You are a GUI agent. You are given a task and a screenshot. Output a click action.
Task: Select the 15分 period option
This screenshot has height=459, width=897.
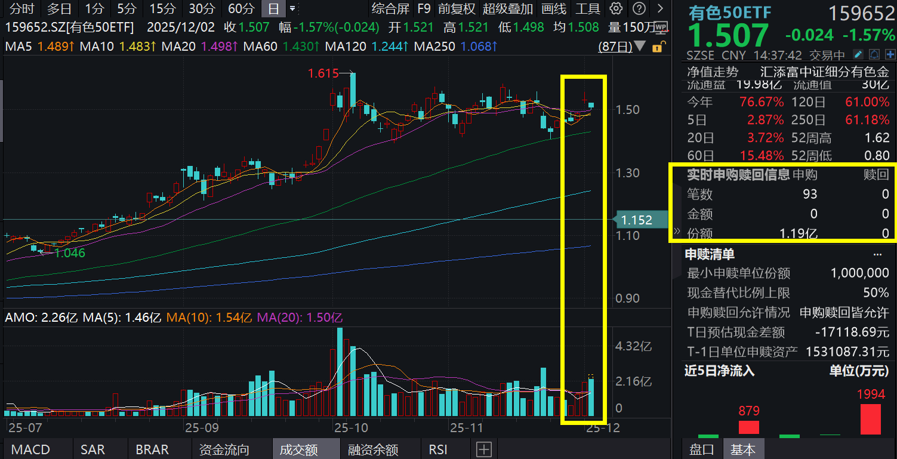pos(162,9)
